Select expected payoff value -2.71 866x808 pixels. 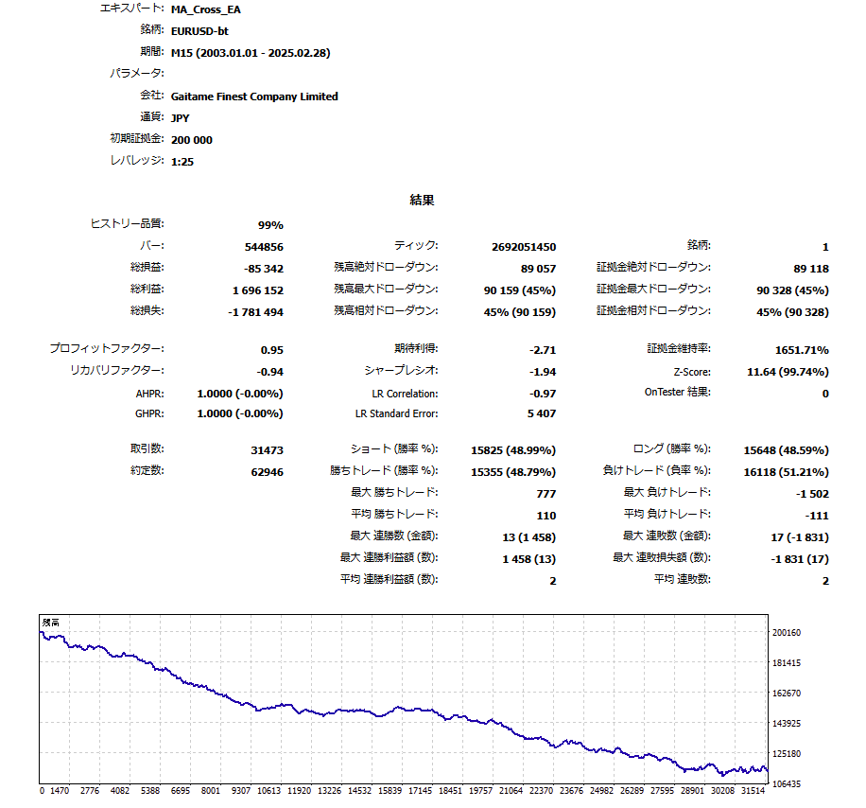pyautogui.click(x=543, y=350)
